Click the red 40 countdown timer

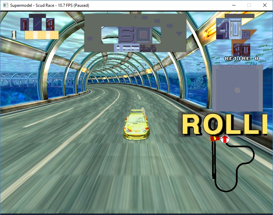tap(242, 50)
